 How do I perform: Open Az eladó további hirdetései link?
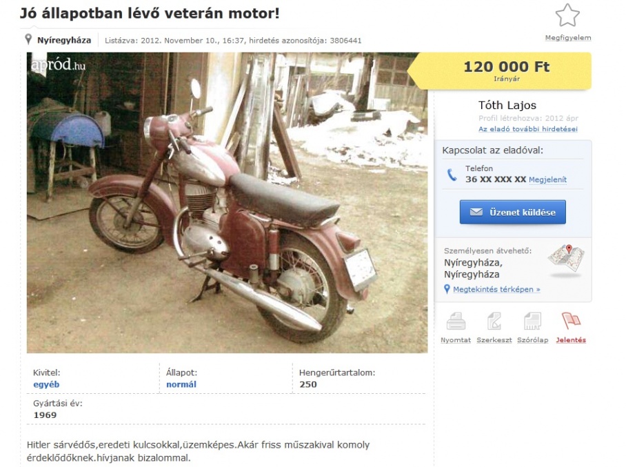[x=528, y=129]
